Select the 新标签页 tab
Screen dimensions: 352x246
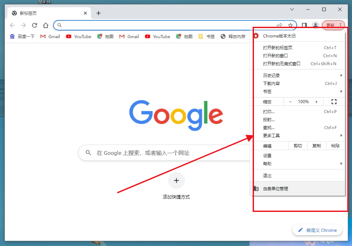[48, 13]
